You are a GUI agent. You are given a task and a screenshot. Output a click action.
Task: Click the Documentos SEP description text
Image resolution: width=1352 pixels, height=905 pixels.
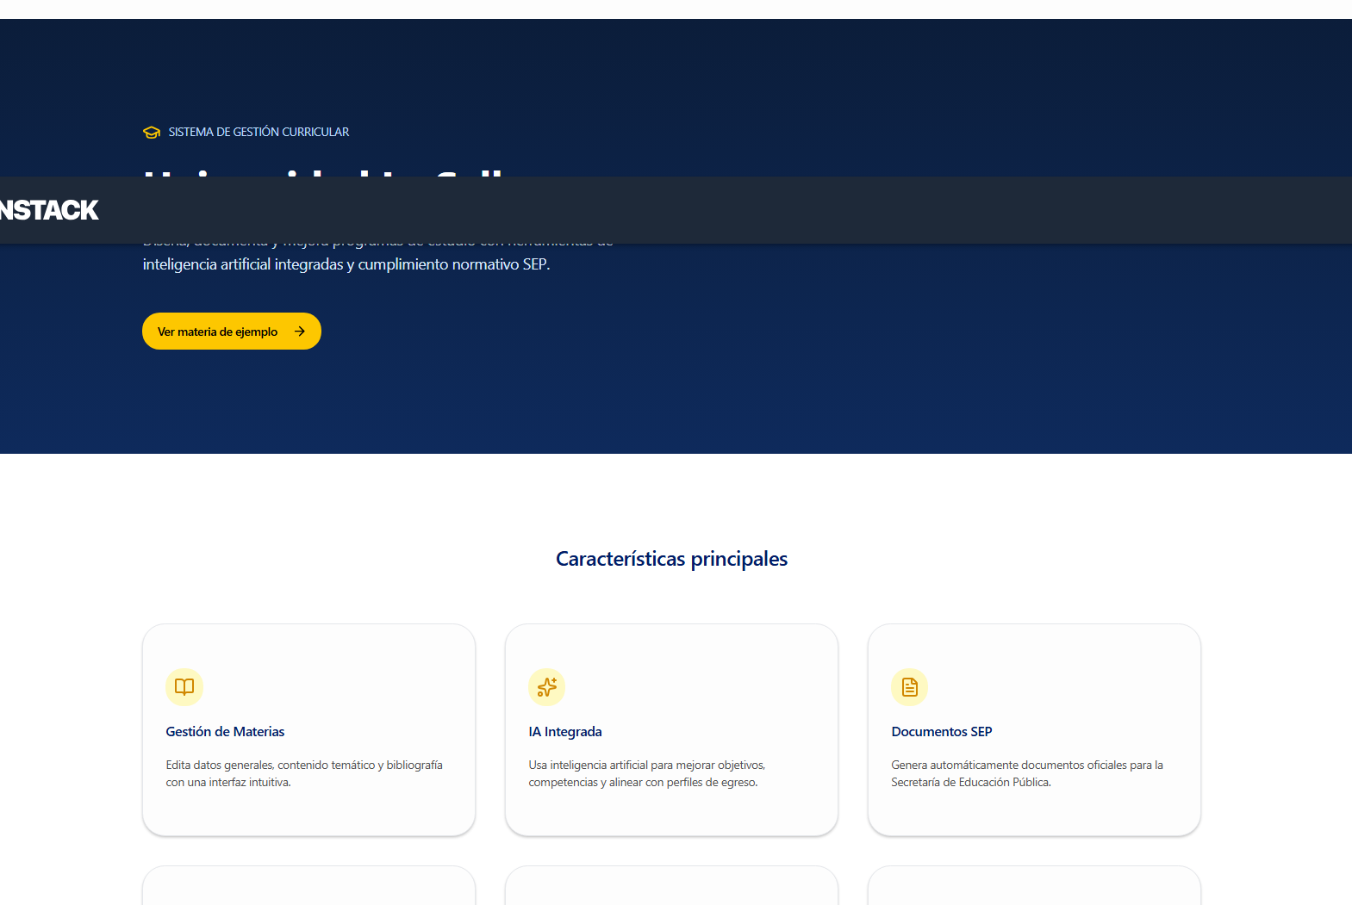pos(1026,773)
